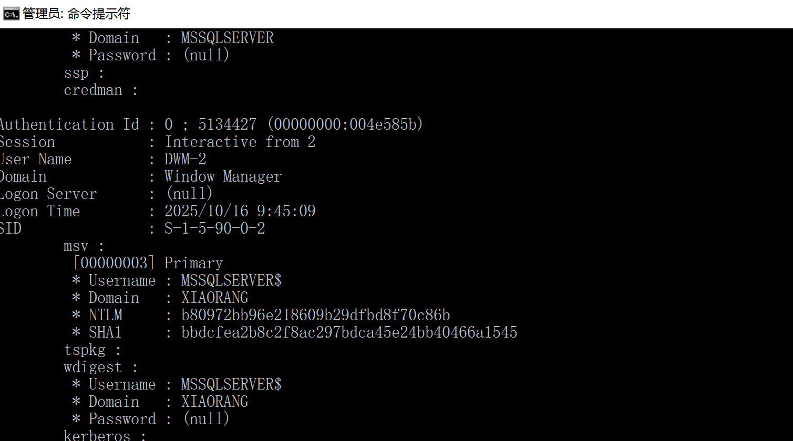Click the ssp section label
793x441 pixels.
[76, 72]
